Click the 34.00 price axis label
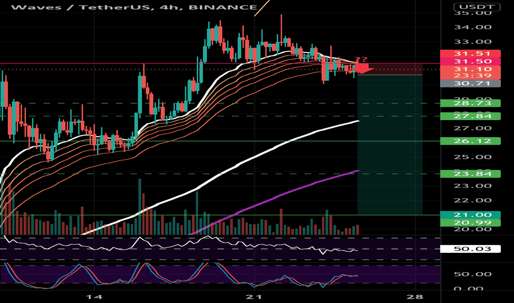Screen dimensions: 514x303 pyautogui.click(x=473, y=27)
